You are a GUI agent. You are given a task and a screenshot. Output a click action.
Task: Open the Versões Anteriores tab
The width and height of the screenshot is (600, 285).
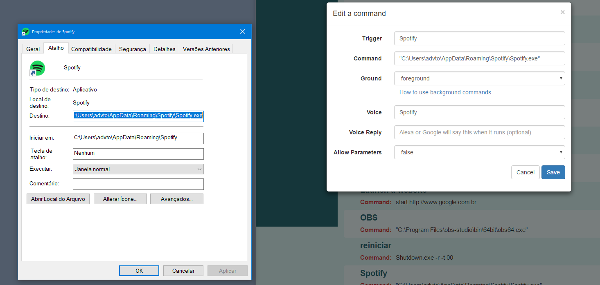[206, 49]
